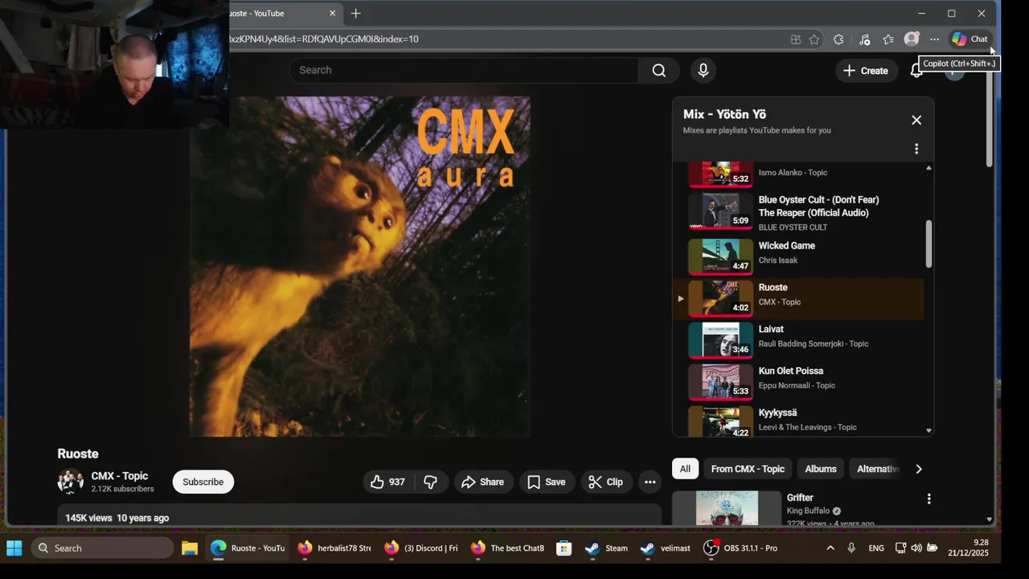Open Edge extensions puzzle icon
This screenshot has height=579, width=1029.
pyautogui.click(x=838, y=39)
